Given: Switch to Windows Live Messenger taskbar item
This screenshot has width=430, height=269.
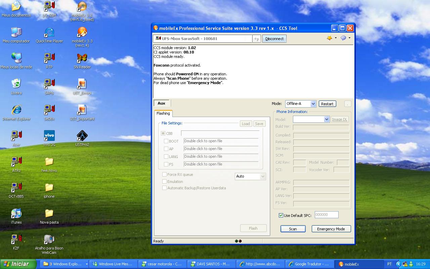Looking at the screenshot, I should (x=113, y=264).
